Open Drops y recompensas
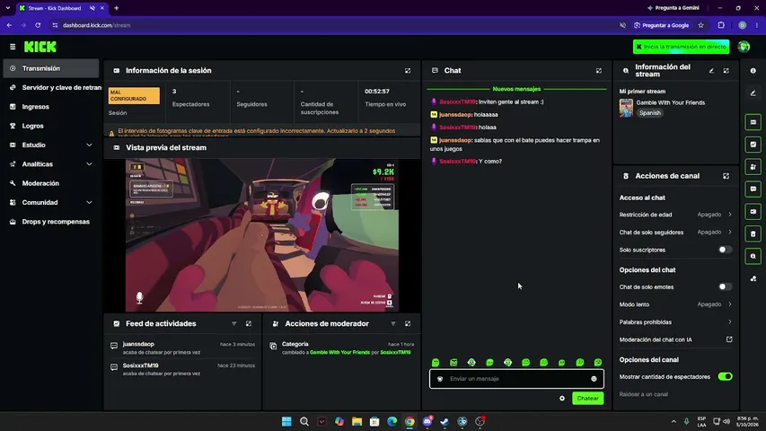The width and height of the screenshot is (766, 431). tap(51, 222)
